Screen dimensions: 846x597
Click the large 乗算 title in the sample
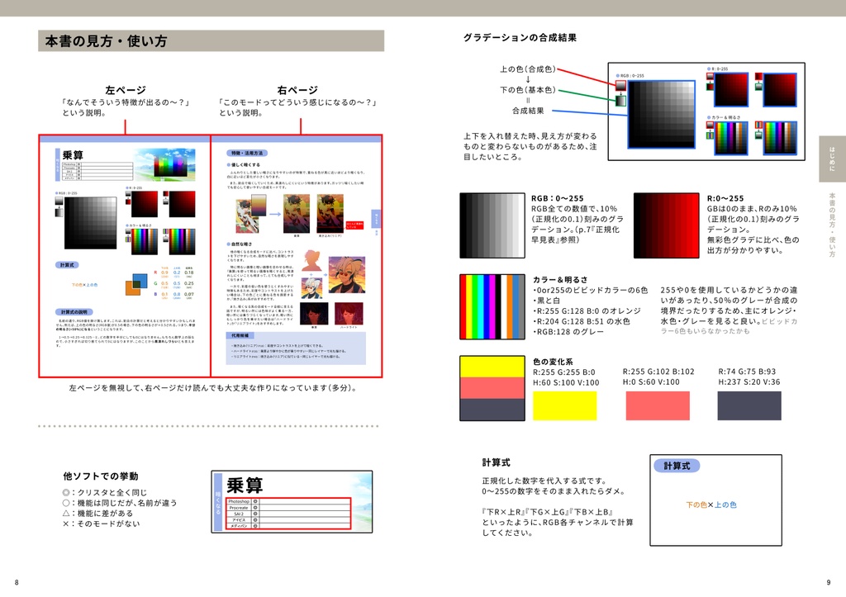pyautogui.click(x=245, y=486)
